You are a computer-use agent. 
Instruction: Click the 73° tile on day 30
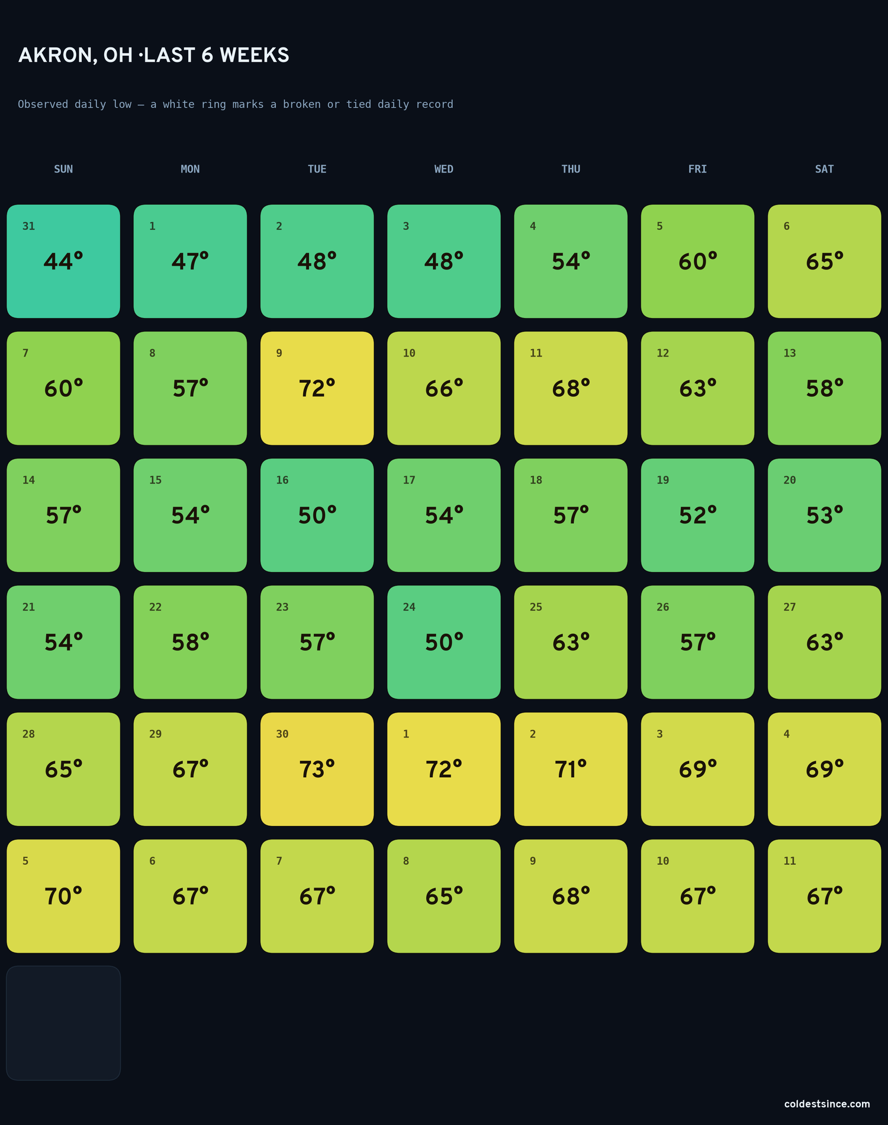point(317,769)
